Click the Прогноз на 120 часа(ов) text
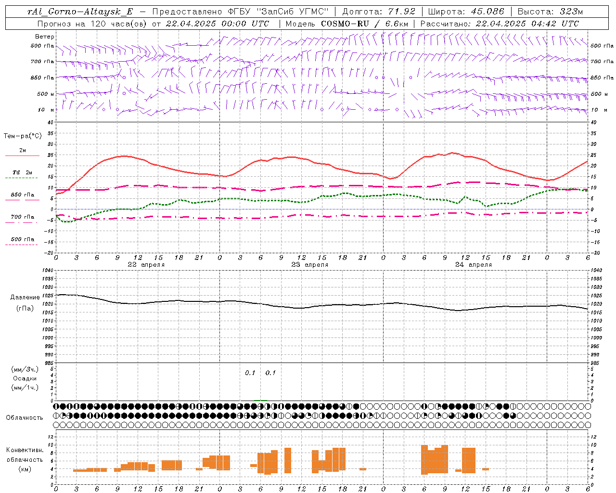Image resolution: width=616 pixels, height=493 pixels. click(92, 24)
